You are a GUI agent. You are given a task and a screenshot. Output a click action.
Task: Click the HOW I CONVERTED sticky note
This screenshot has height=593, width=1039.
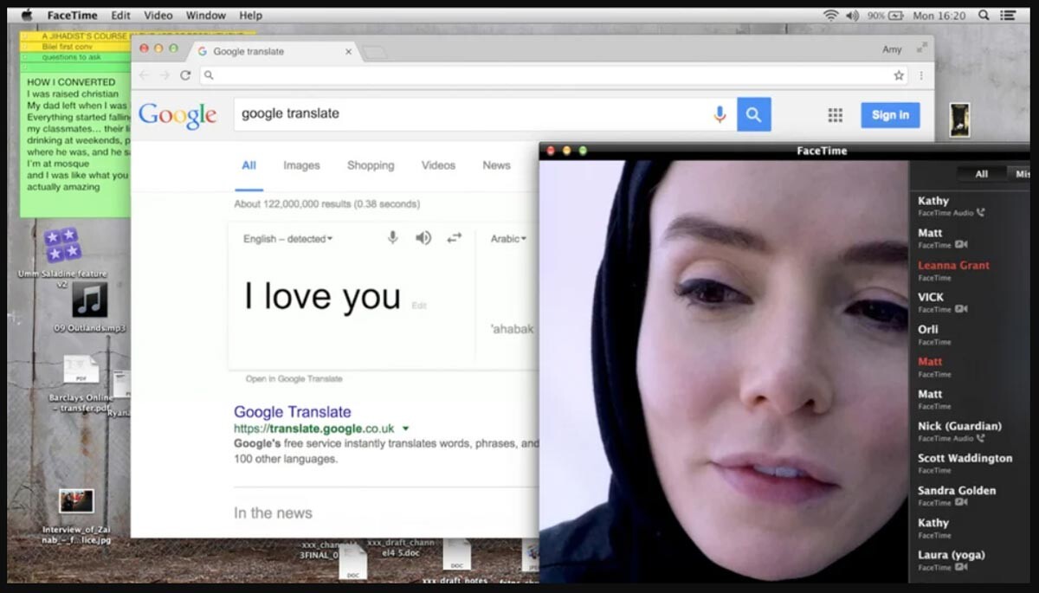[76, 143]
